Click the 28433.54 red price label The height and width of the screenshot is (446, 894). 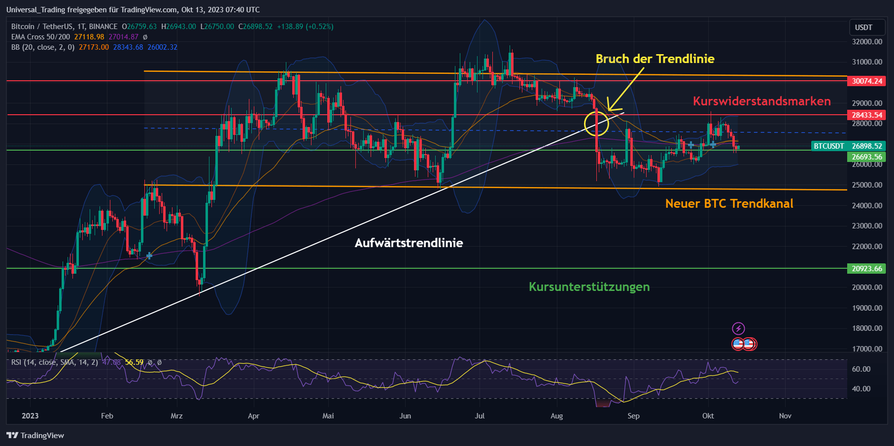click(867, 115)
